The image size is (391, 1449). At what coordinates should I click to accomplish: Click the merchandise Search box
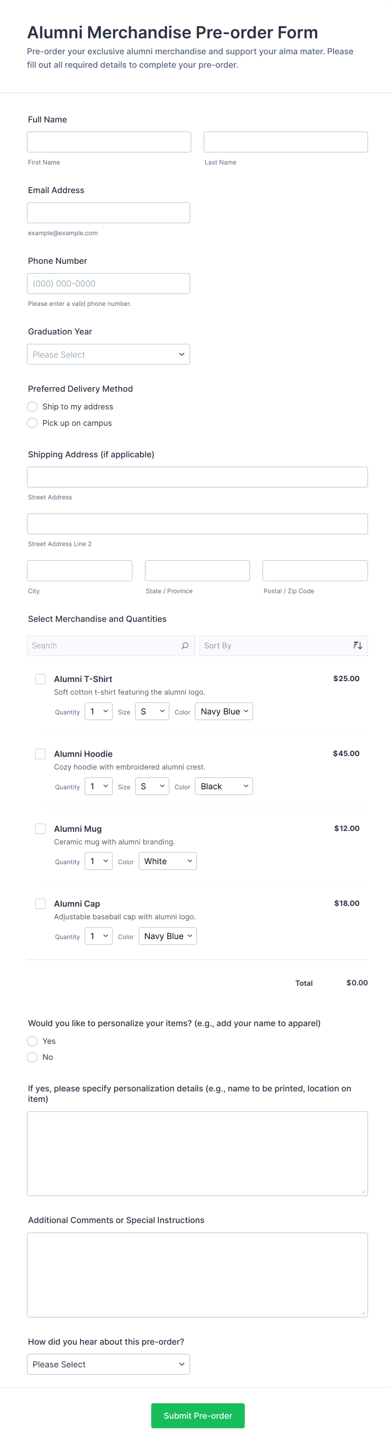(x=104, y=646)
